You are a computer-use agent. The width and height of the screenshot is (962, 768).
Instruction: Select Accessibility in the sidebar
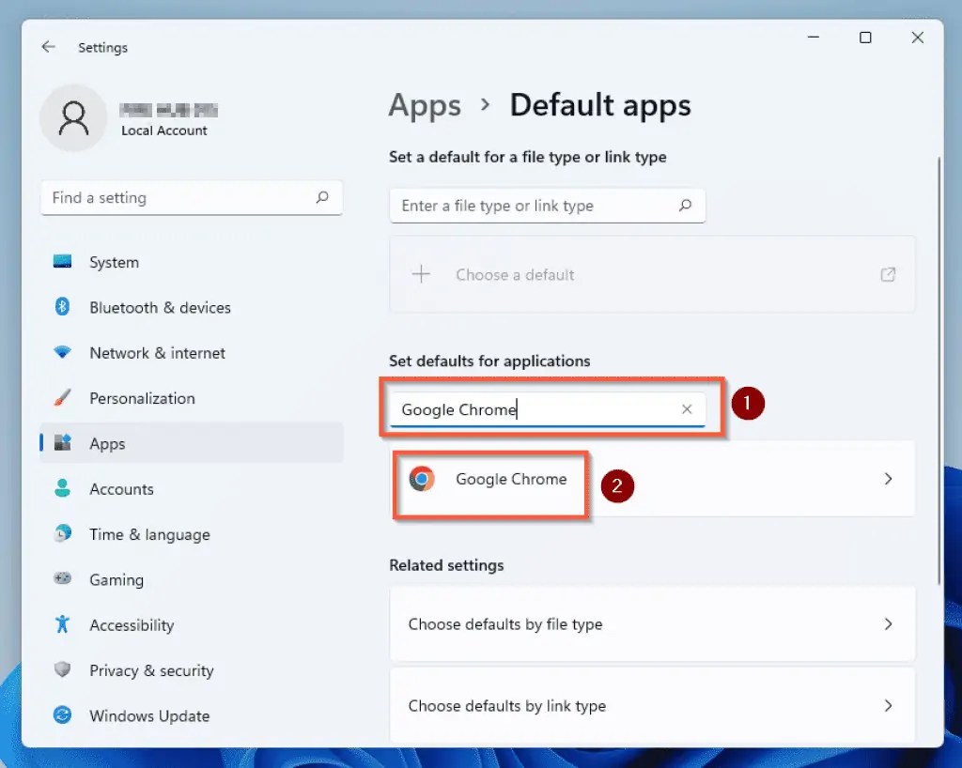[192, 624]
